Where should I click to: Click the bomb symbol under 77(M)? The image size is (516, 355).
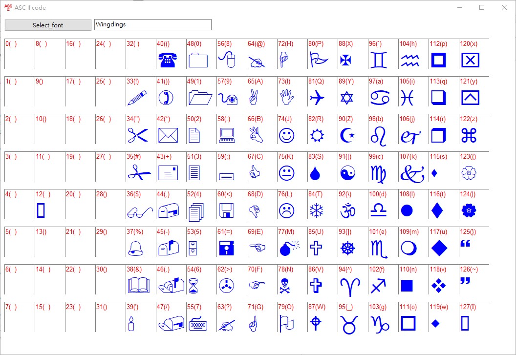coord(290,249)
